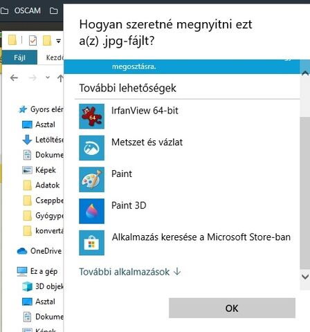310x332 pixels.
Task: Select the Paint 3D app icon
Action: click(x=91, y=211)
